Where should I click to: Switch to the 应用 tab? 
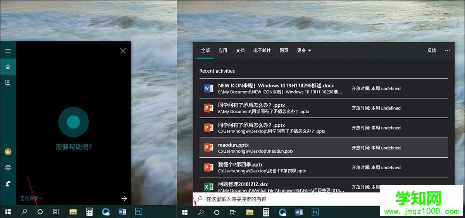point(223,50)
